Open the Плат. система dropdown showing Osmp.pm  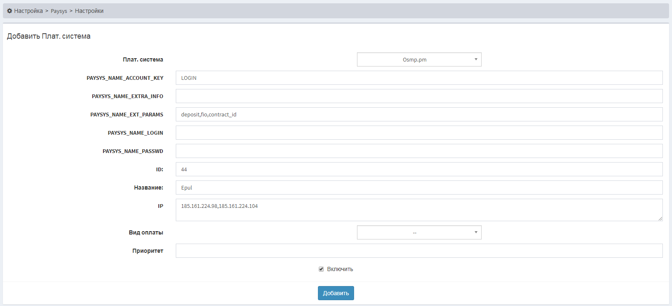414,59
